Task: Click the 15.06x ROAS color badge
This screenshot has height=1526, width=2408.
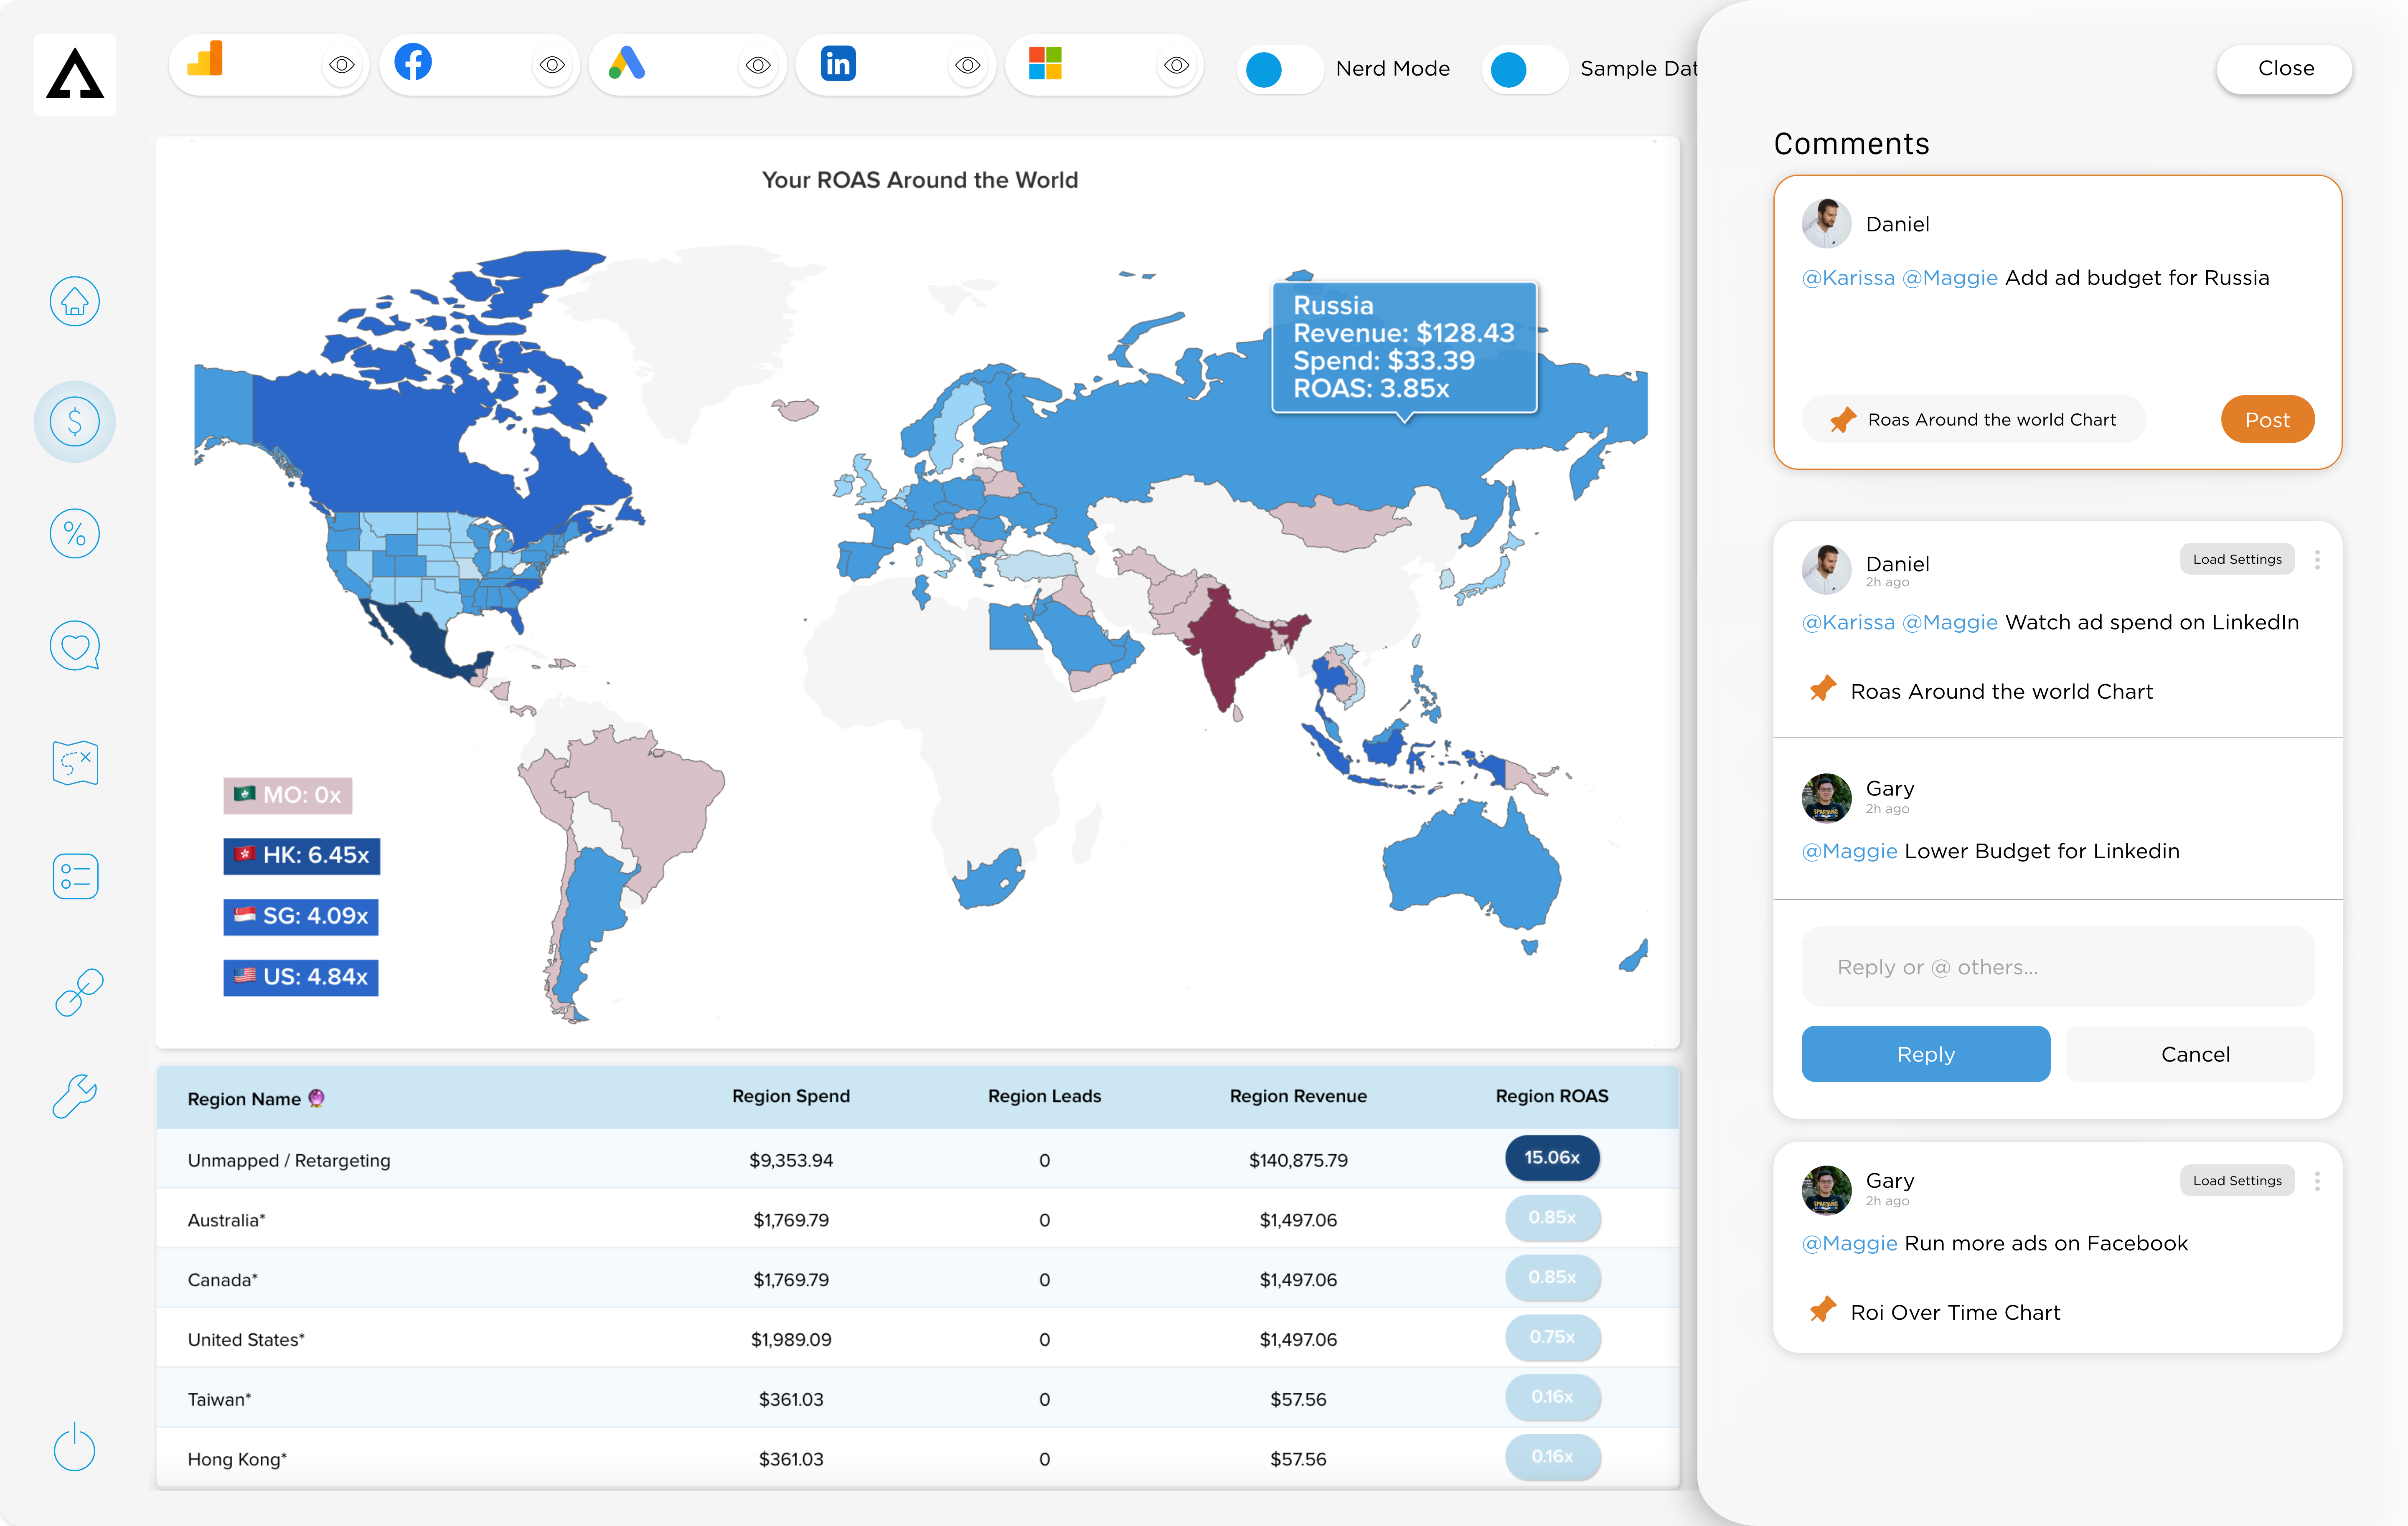Action: (1551, 1158)
